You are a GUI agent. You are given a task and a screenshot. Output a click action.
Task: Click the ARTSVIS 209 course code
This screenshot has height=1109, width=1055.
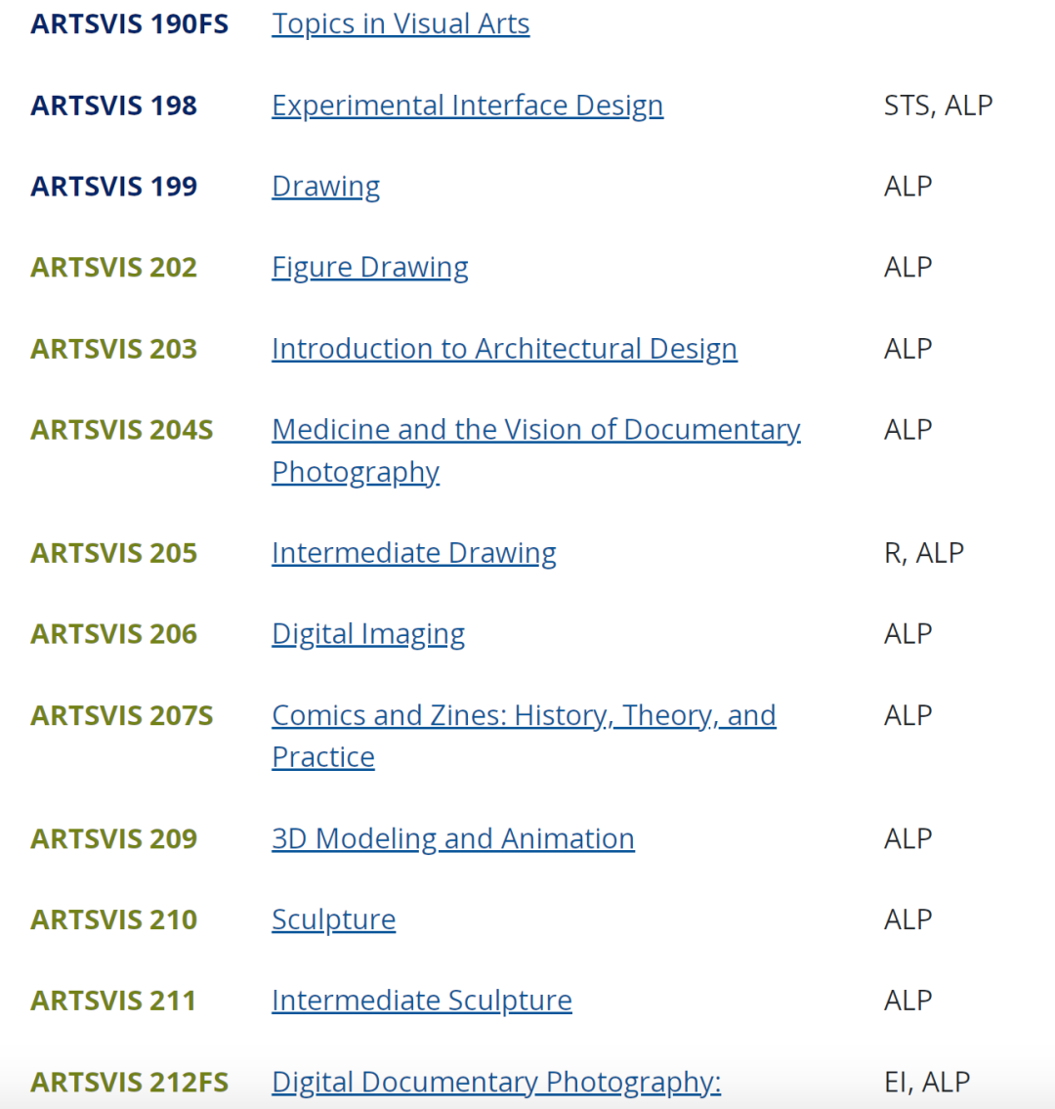pos(113,838)
